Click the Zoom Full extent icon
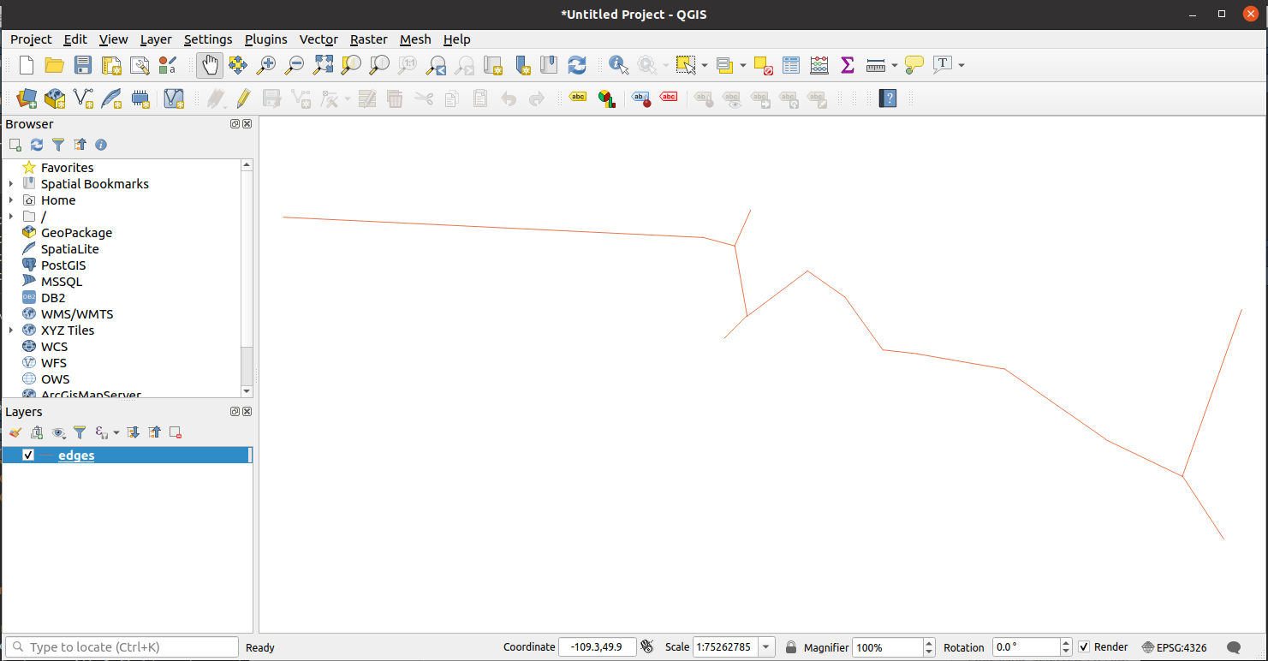Image resolution: width=1268 pixels, height=661 pixels. (323, 65)
